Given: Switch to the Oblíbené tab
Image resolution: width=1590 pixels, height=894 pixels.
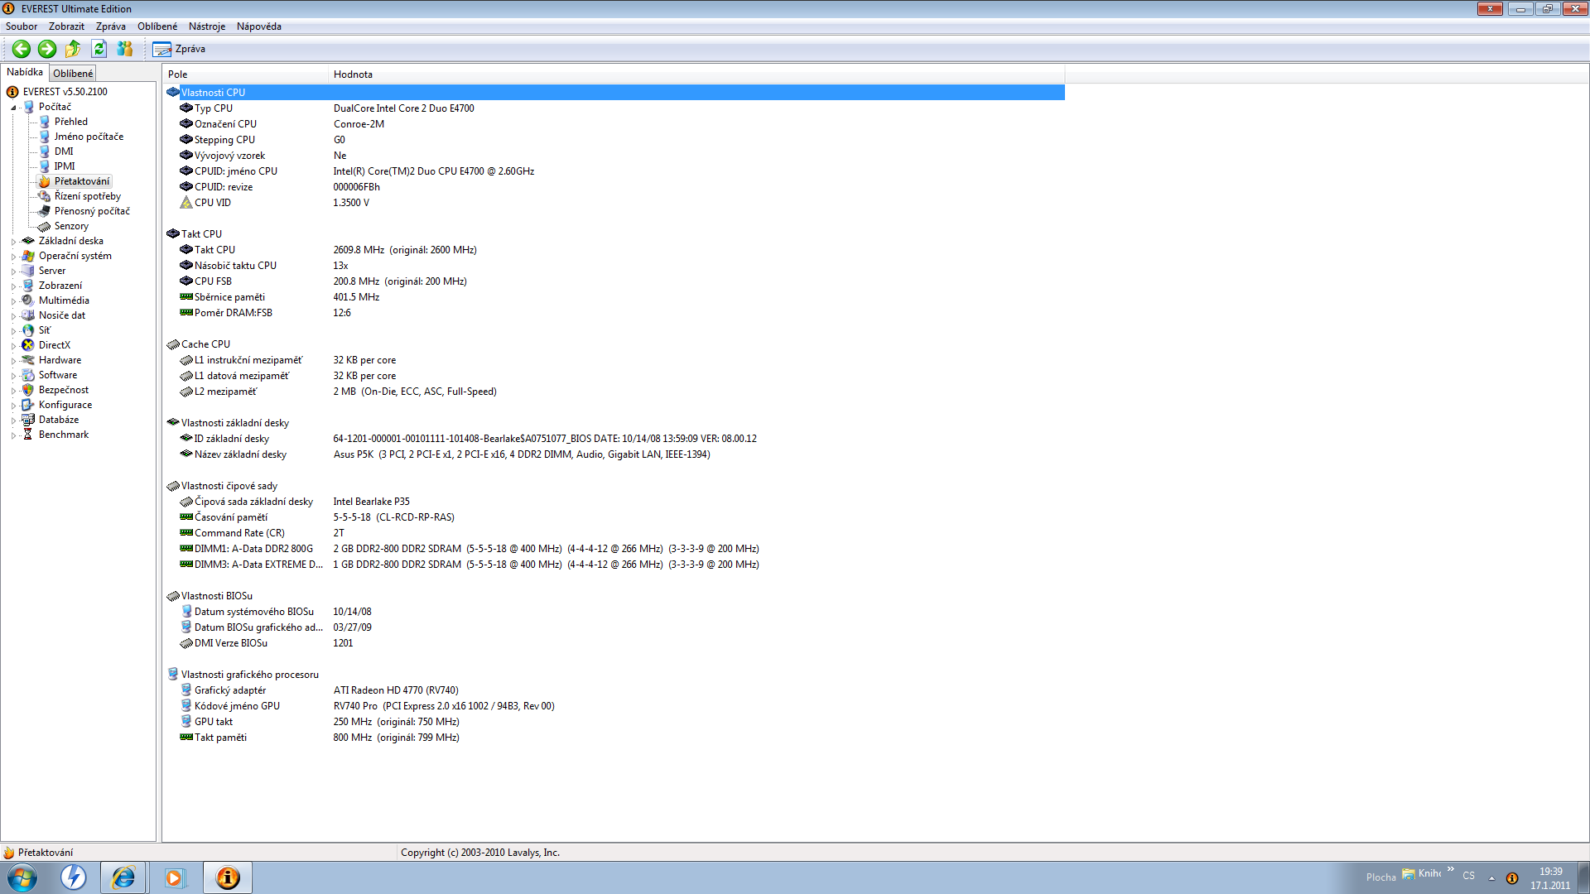Looking at the screenshot, I should click(x=73, y=74).
